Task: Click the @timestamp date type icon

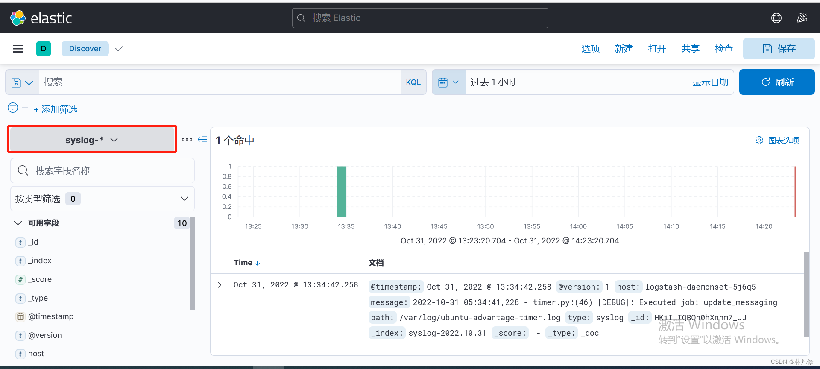Action: click(20, 317)
